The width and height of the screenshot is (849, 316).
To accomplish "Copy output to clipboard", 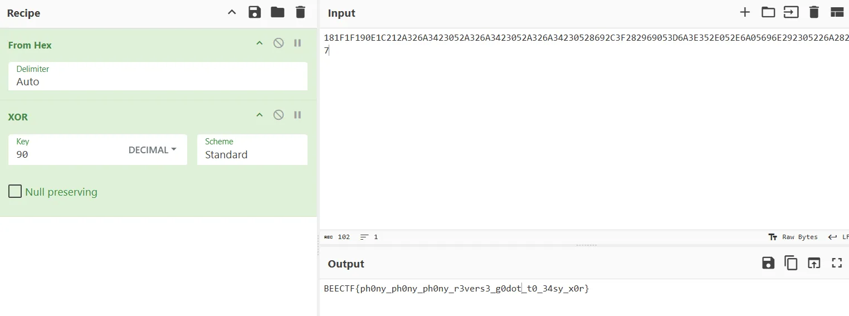I will 791,263.
